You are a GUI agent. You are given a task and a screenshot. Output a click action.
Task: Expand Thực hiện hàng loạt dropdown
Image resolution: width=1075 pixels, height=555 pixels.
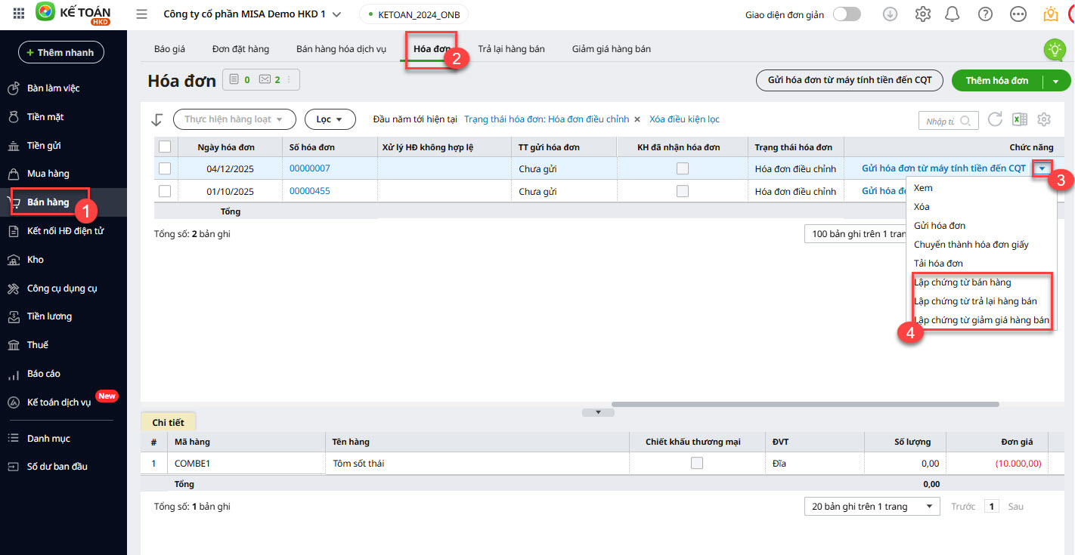[x=234, y=119]
